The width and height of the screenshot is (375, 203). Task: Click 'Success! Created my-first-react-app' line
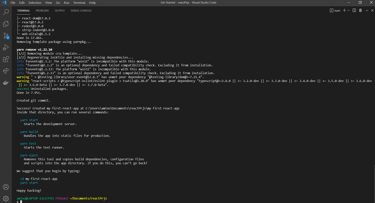click(x=98, y=108)
